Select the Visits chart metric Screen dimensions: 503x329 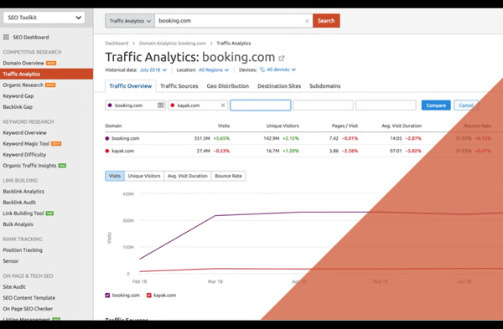[x=115, y=176]
